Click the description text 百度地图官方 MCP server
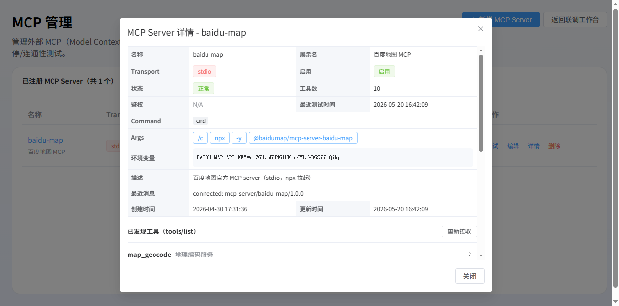Image resolution: width=619 pixels, height=306 pixels. coord(252,178)
